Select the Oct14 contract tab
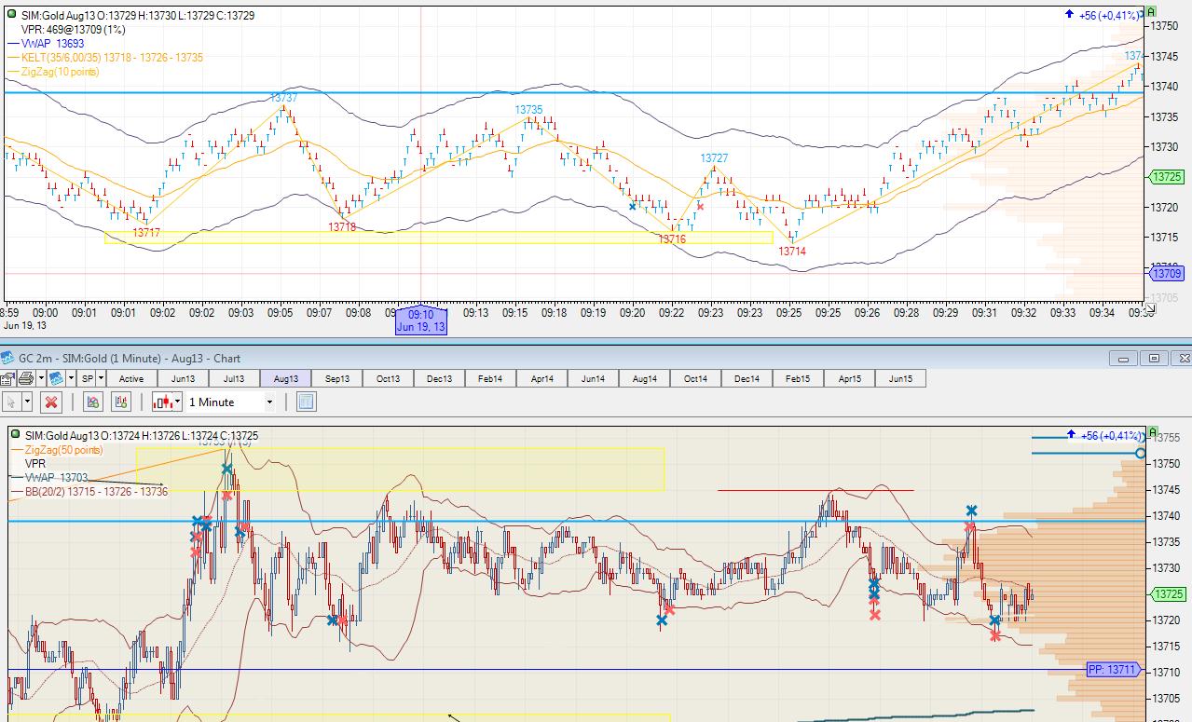1192x722 pixels. click(x=695, y=378)
